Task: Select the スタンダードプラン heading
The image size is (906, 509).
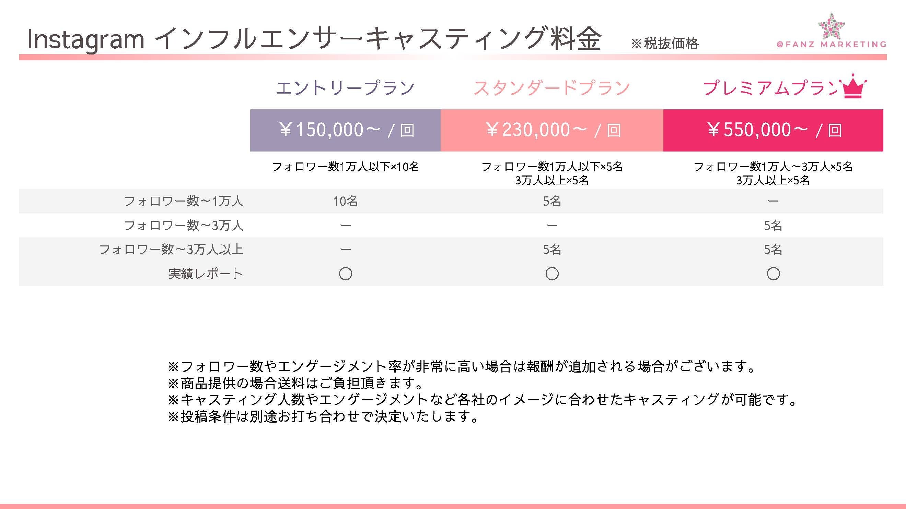Action: tap(551, 88)
